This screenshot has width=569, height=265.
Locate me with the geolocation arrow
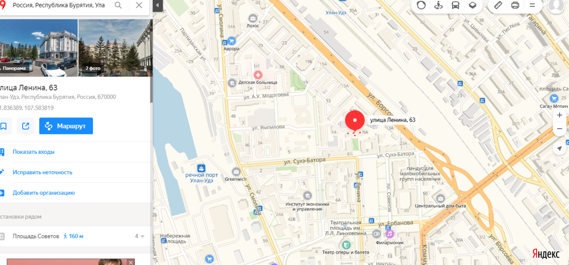pyautogui.click(x=560, y=148)
